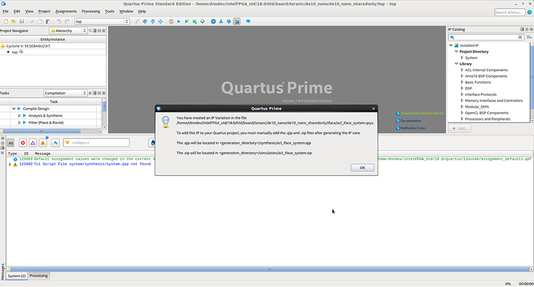The image size is (534, 287).
Task: Open Timing Analyzer clock icon
Action: [x=213, y=21]
